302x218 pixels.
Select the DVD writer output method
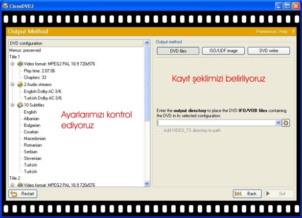coord(269,50)
